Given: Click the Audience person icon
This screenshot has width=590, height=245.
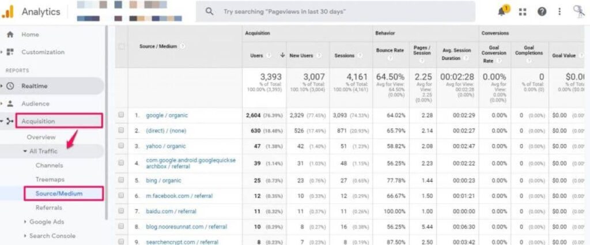Looking at the screenshot, I should tap(10, 104).
